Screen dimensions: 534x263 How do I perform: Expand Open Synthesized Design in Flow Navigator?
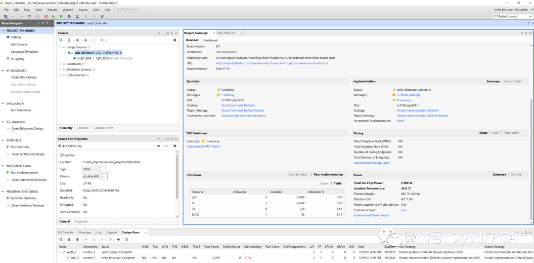pos(8,154)
